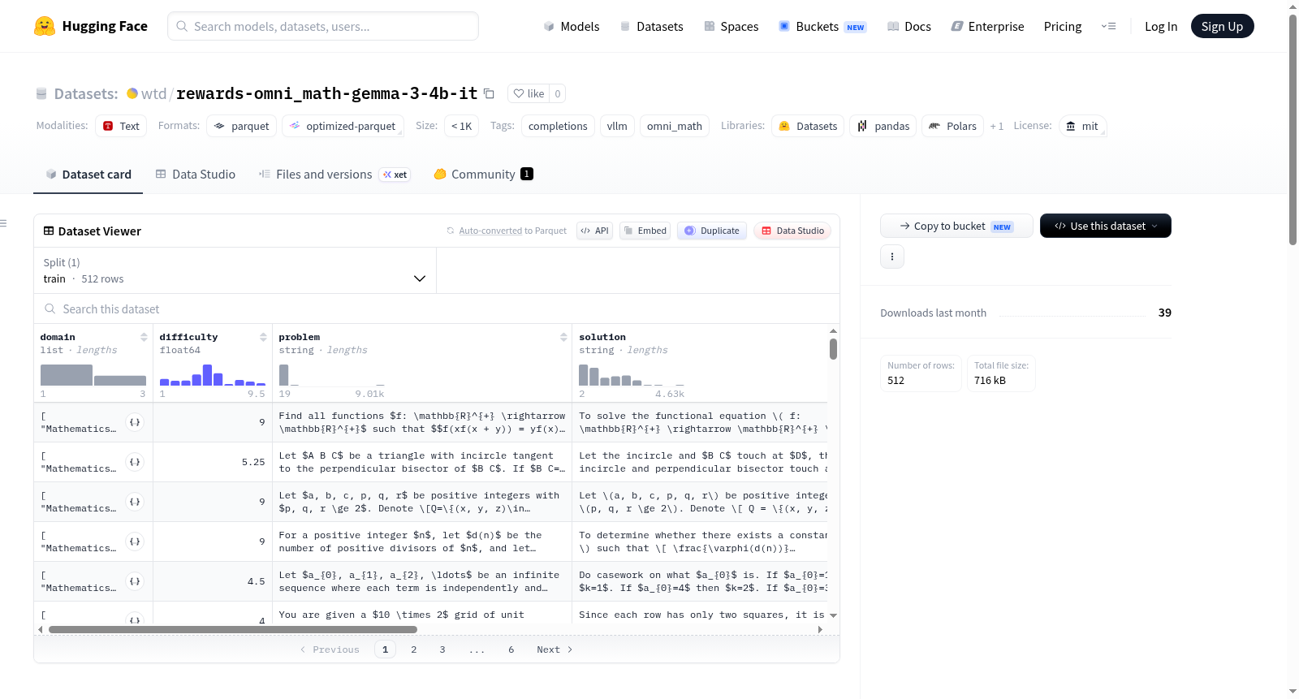Open the Buckets page
Screen dimensions: 1299x699
point(822,26)
